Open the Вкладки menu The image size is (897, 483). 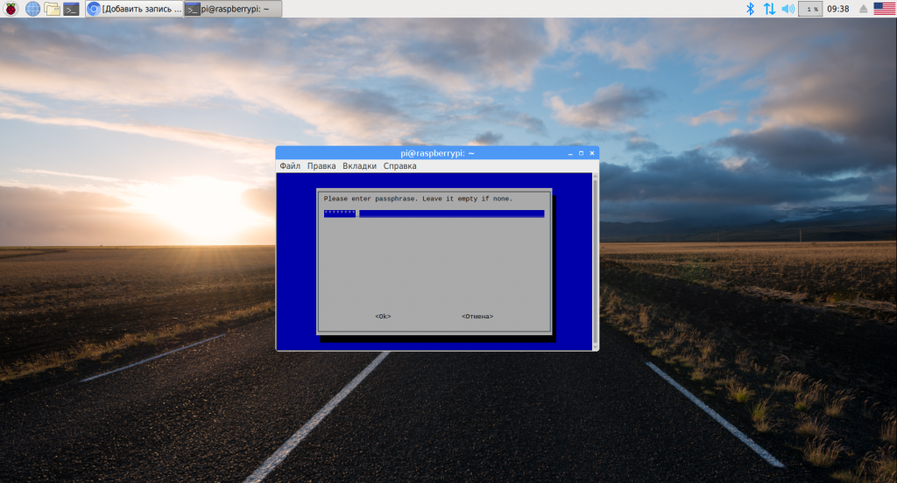click(359, 166)
